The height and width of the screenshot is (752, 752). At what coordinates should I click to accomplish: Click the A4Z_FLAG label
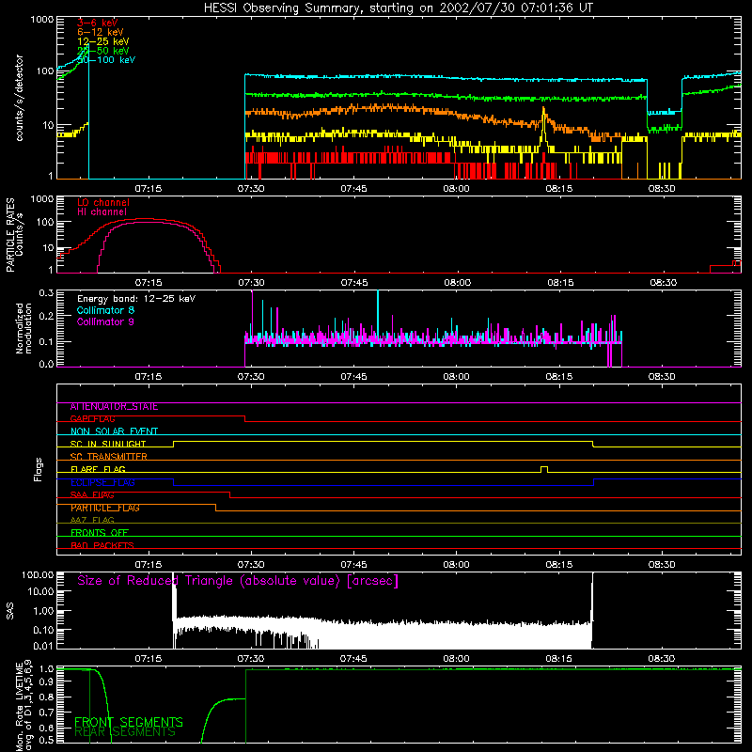click(92, 521)
